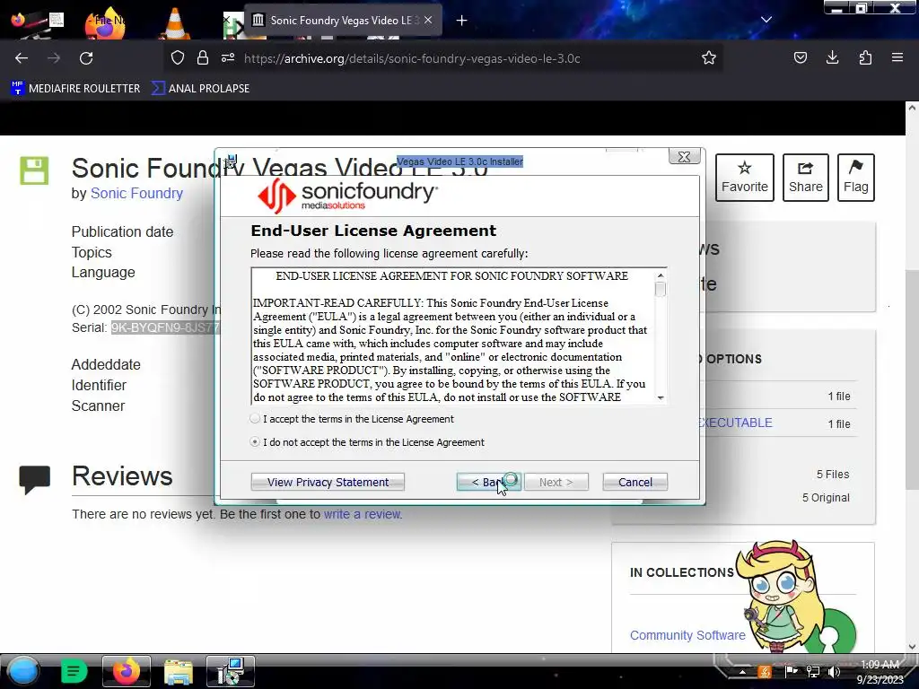Click the license text scroll up arrow
919x689 pixels.
point(661,275)
